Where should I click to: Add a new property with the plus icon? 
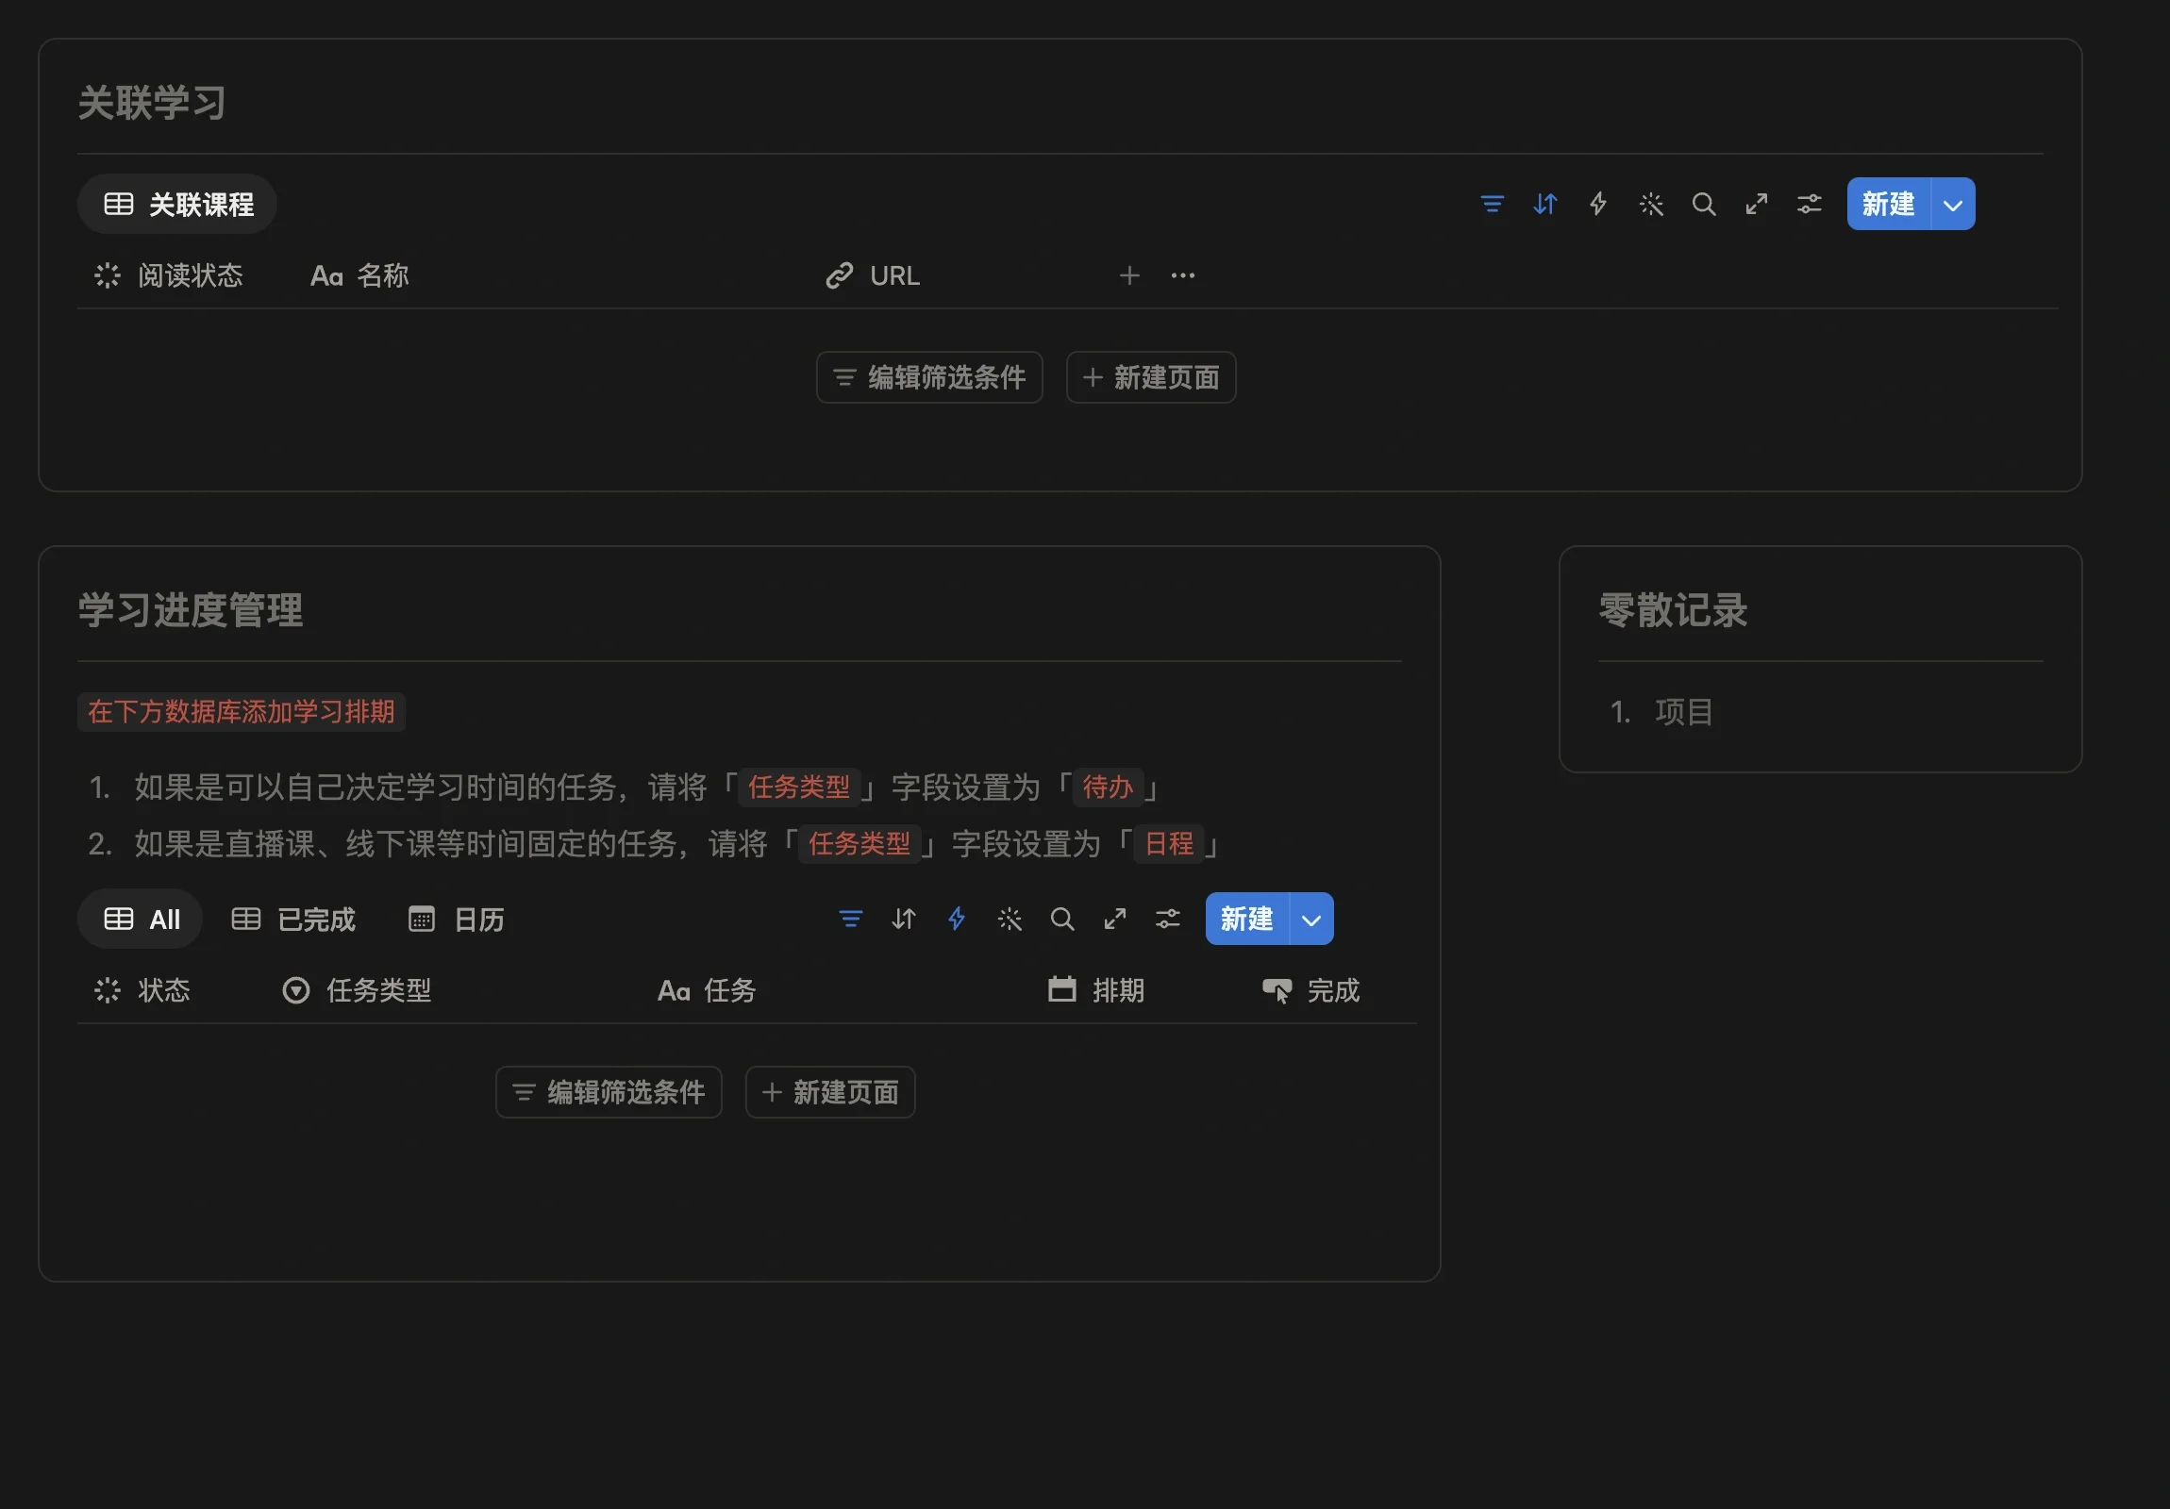coord(1128,275)
